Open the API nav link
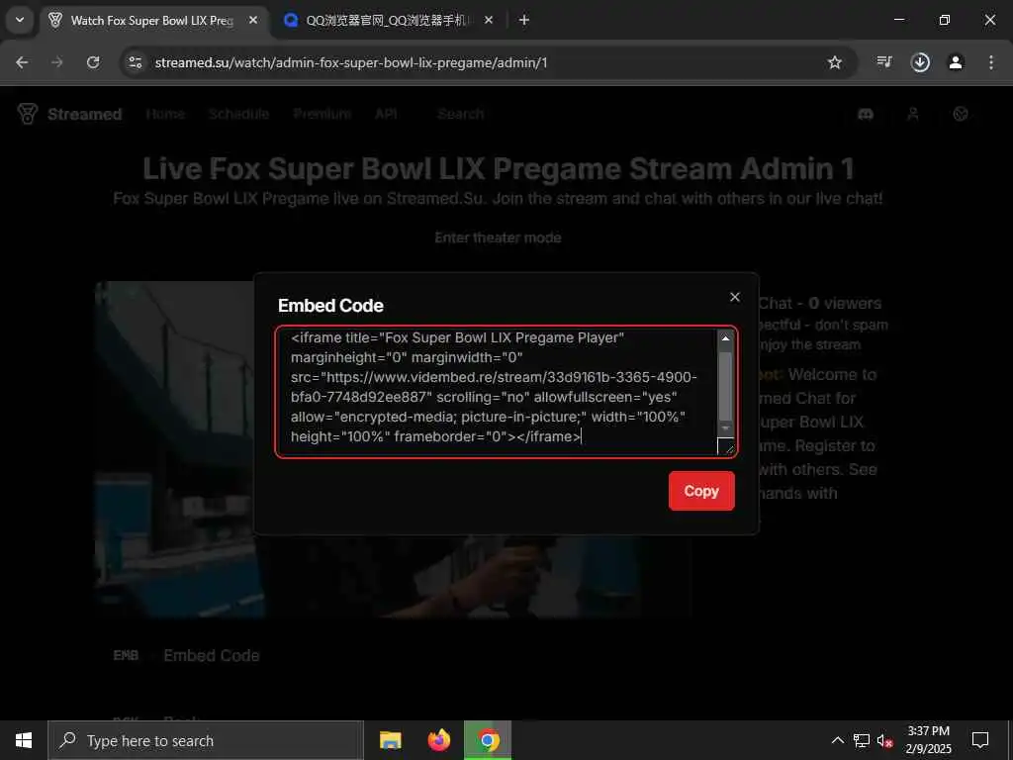The image size is (1013, 760). [x=386, y=114]
